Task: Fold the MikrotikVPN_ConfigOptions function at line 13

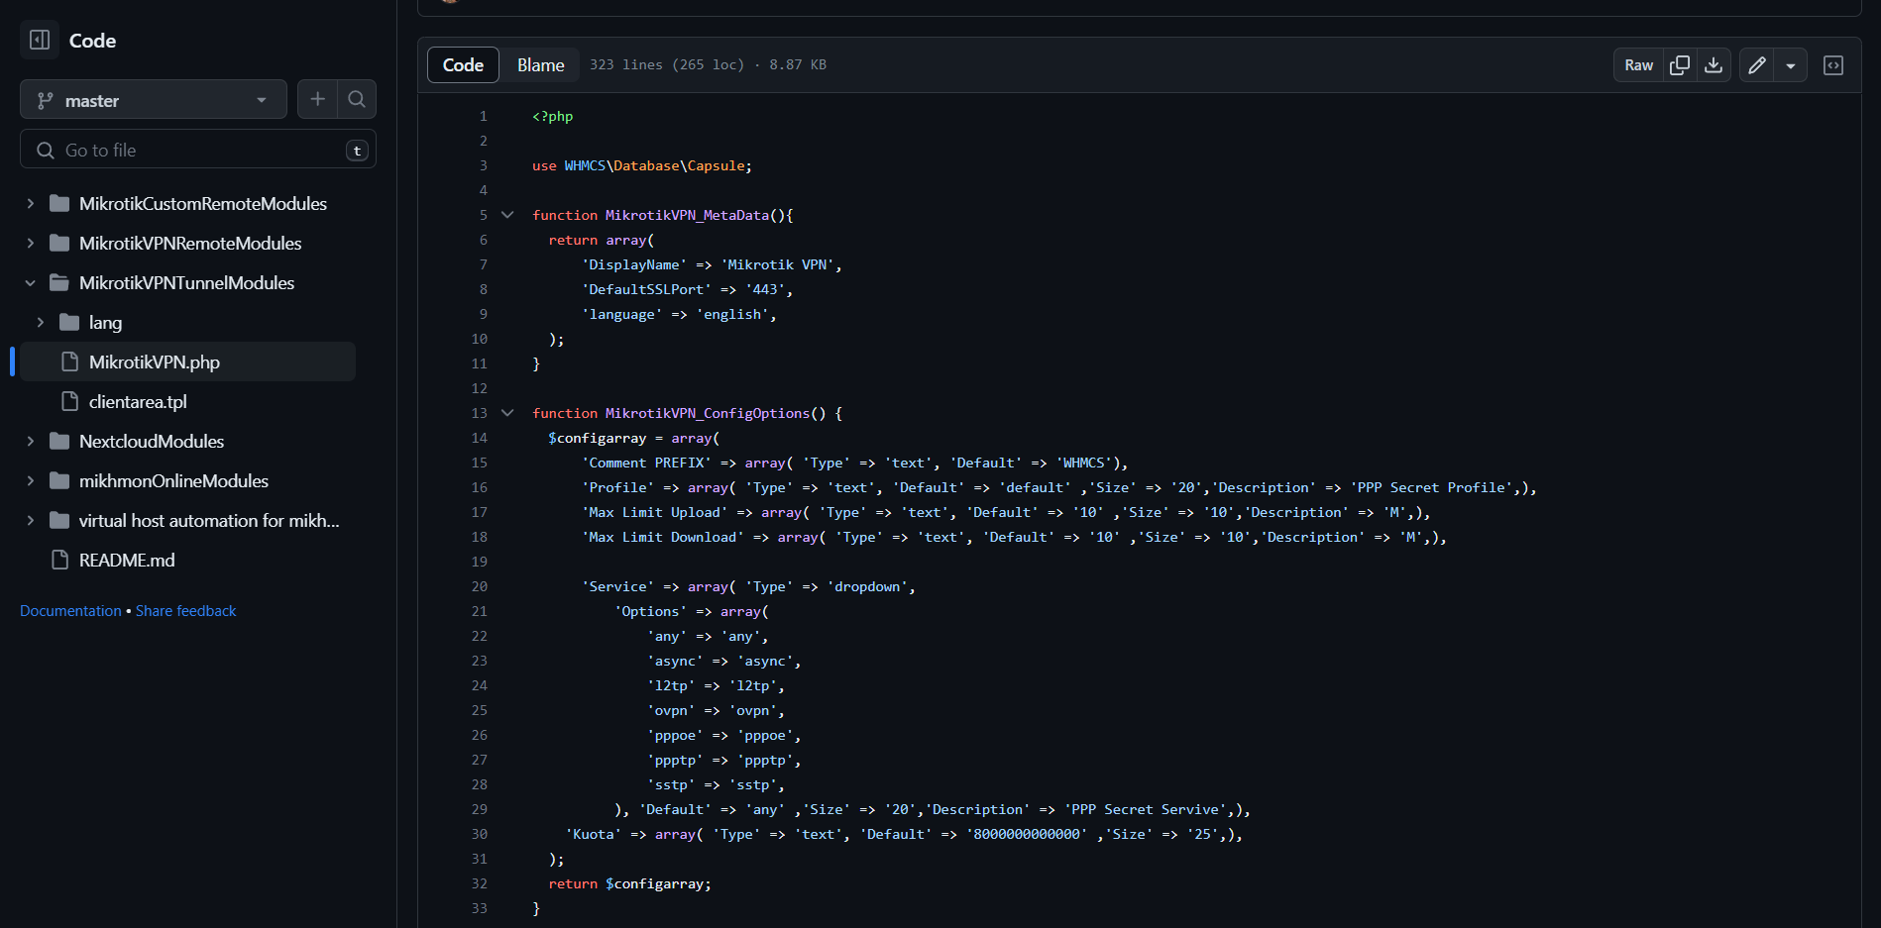Action: [x=507, y=413]
